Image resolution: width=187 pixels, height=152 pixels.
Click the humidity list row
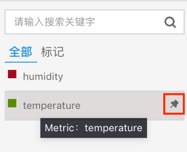pos(95,77)
